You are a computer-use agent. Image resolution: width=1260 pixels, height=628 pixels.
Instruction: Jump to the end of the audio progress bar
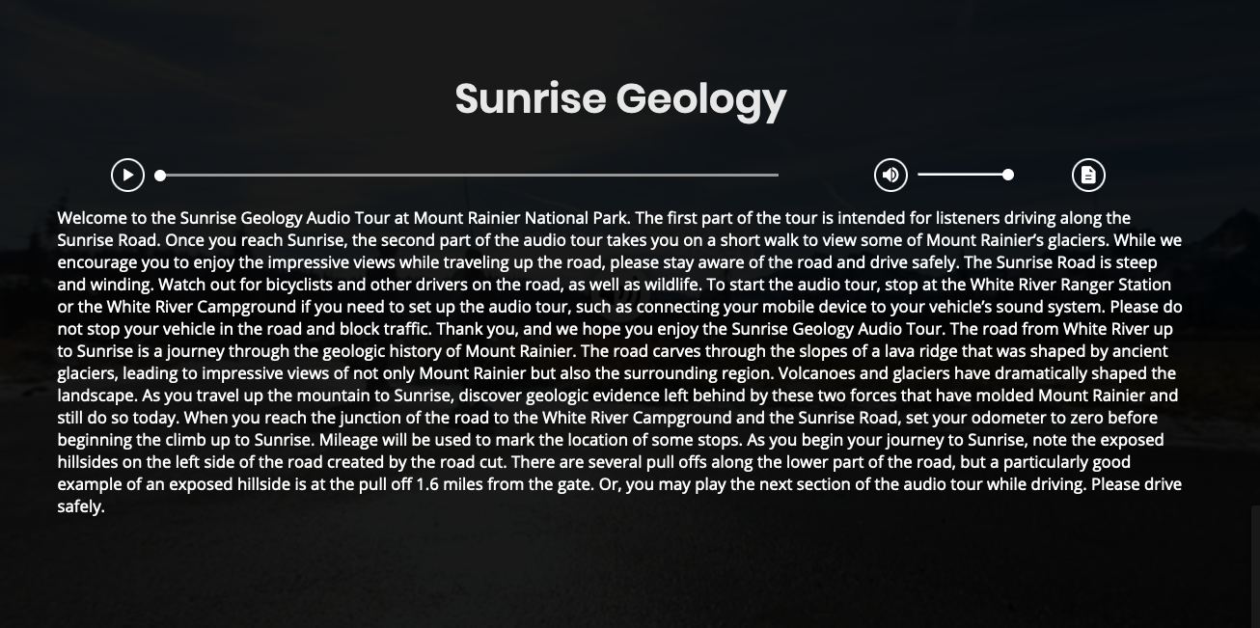(777, 176)
